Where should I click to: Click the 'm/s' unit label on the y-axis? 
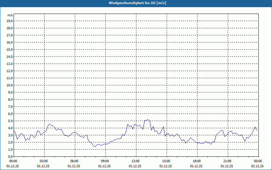pyautogui.click(x=10, y=15)
